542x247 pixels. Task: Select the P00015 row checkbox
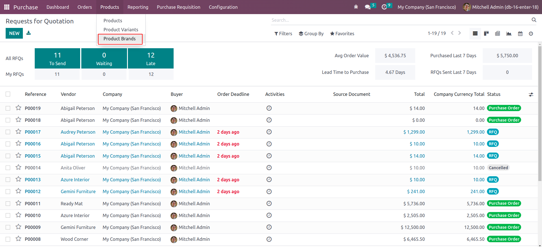(8, 156)
